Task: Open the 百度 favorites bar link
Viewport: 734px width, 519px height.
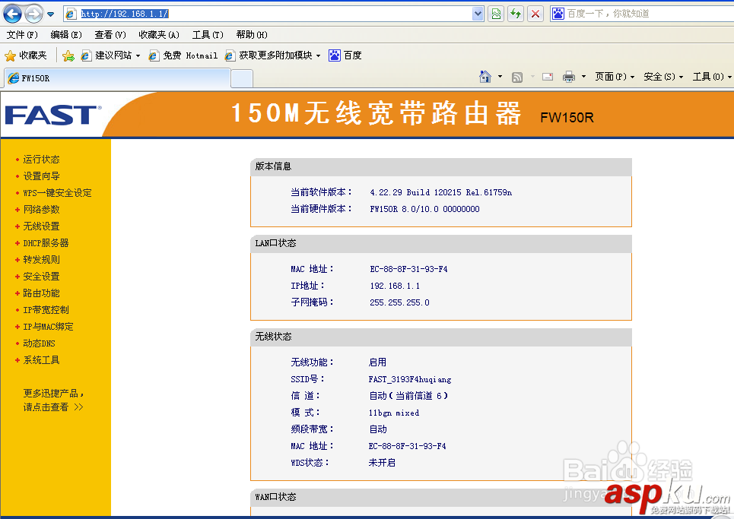Action: coord(345,55)
